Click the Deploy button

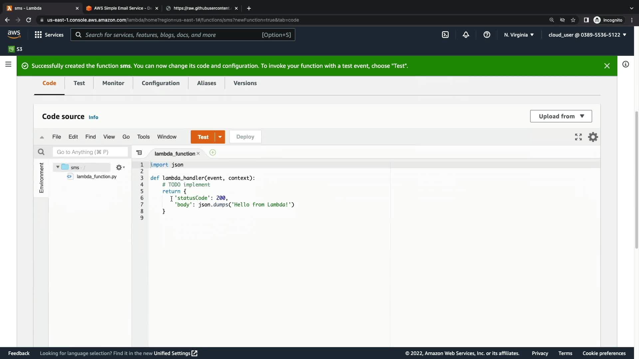click(x=245, y=137)
